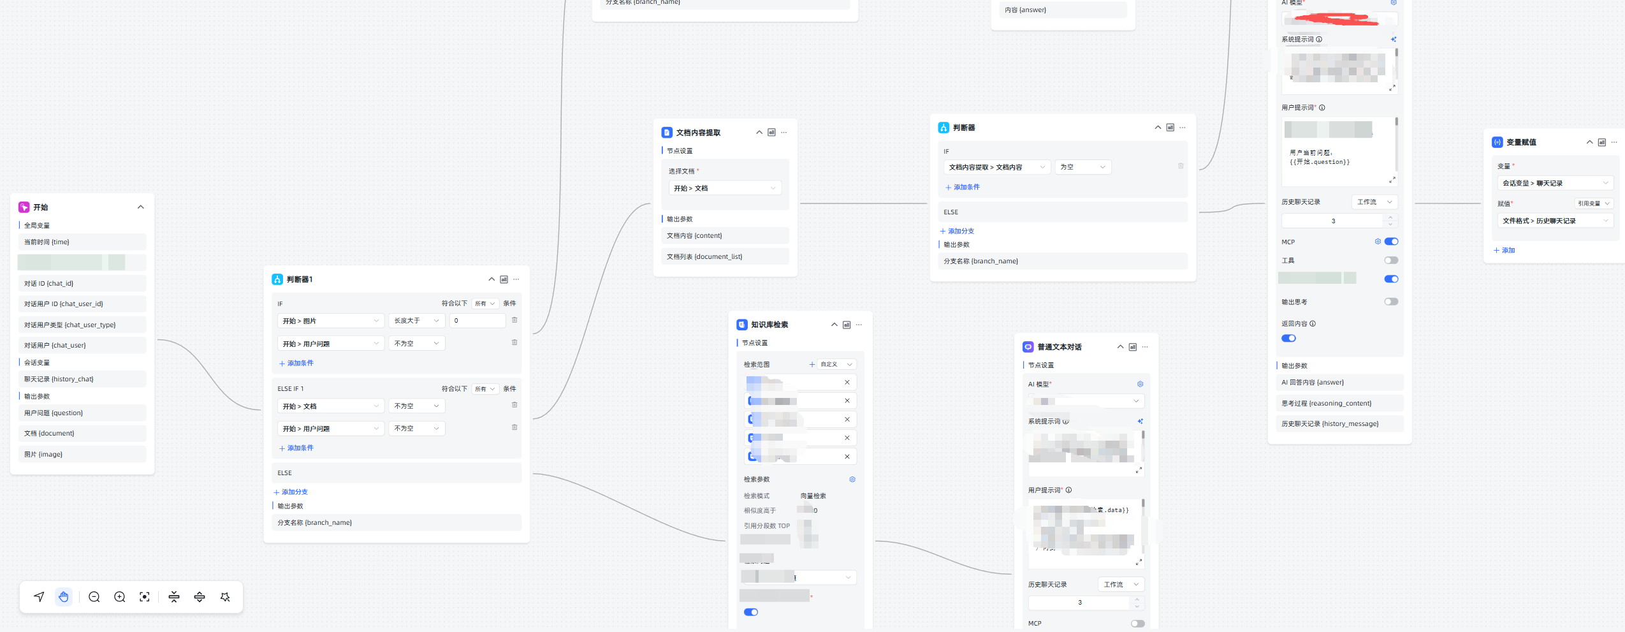1625x632 pixels.
Task: Delete the 开始 > 图片 condition row
Action: [x=514, y=320]
